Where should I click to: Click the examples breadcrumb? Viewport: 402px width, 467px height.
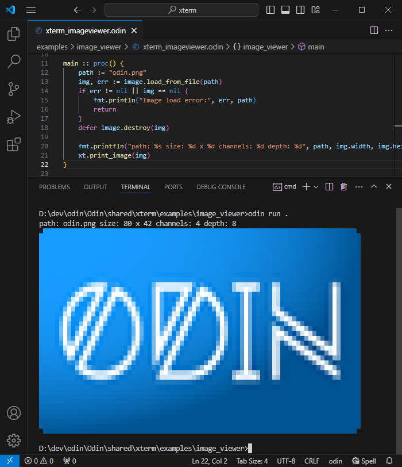click(x=52, y=47)
